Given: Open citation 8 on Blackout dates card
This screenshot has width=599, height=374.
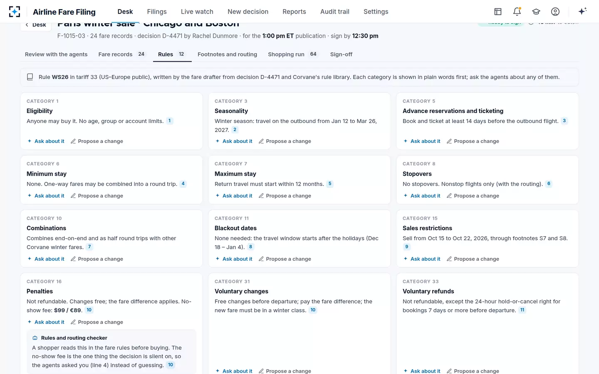Looking at the screenshot, I should (x=250, y=247).
